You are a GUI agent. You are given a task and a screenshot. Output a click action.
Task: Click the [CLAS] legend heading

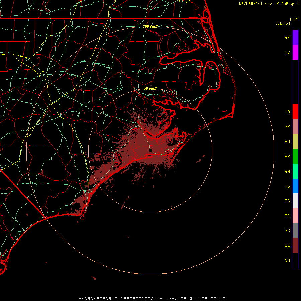pyautogui.click(x=283, y=23)
